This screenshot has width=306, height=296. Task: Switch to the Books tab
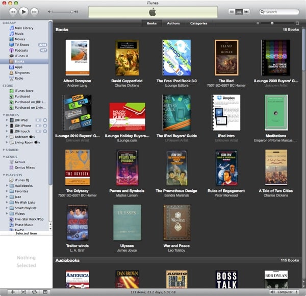(151, 23)
